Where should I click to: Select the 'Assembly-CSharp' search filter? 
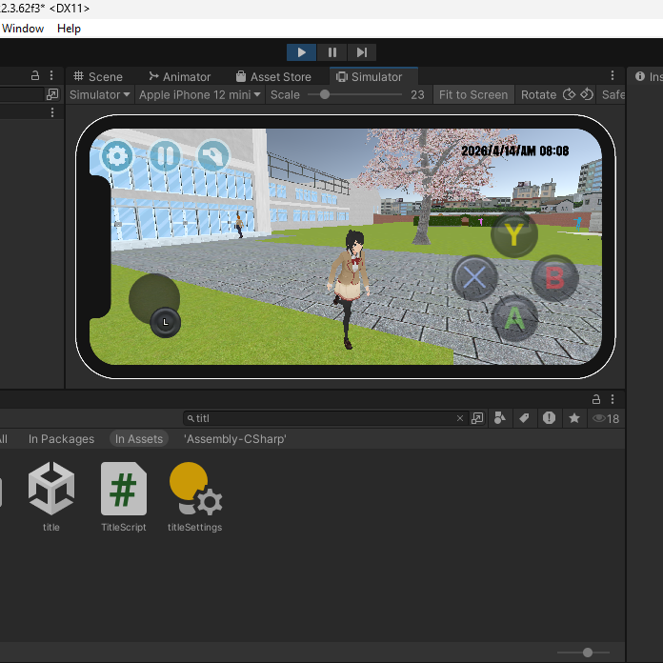point(235,439)
